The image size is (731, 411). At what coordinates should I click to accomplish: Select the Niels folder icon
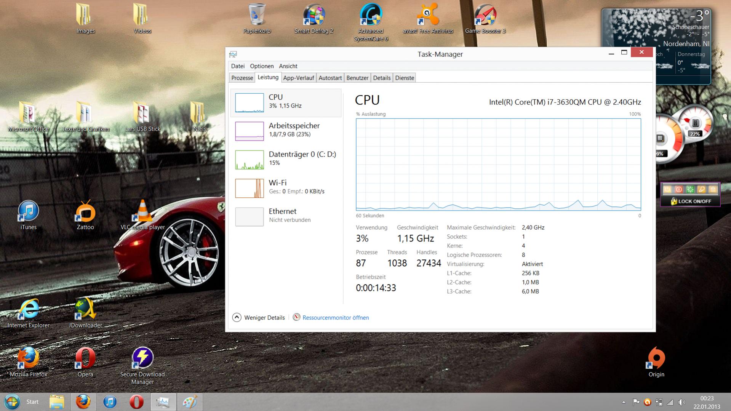(x=200, y=117)
